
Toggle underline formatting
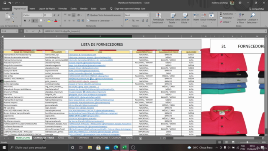33,21
